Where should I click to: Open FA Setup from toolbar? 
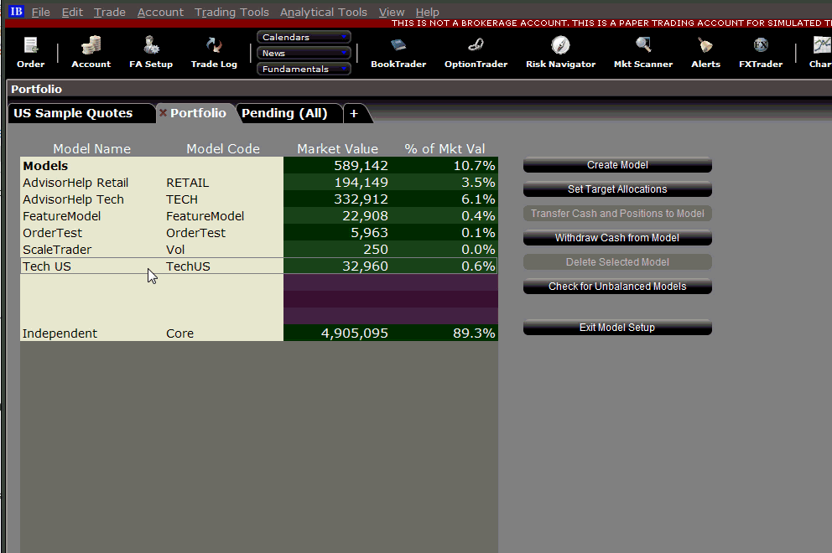click(x=151, y=52)
